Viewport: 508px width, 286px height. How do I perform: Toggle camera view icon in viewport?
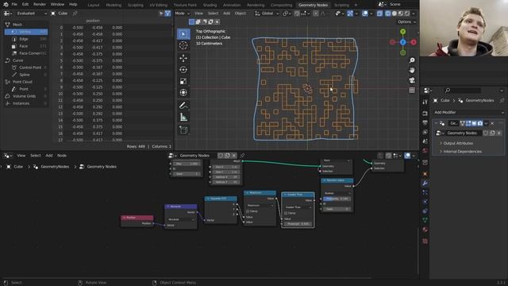point(412,80)
